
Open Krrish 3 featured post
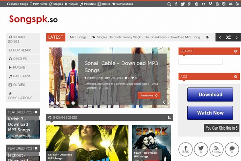pos(23,127)
